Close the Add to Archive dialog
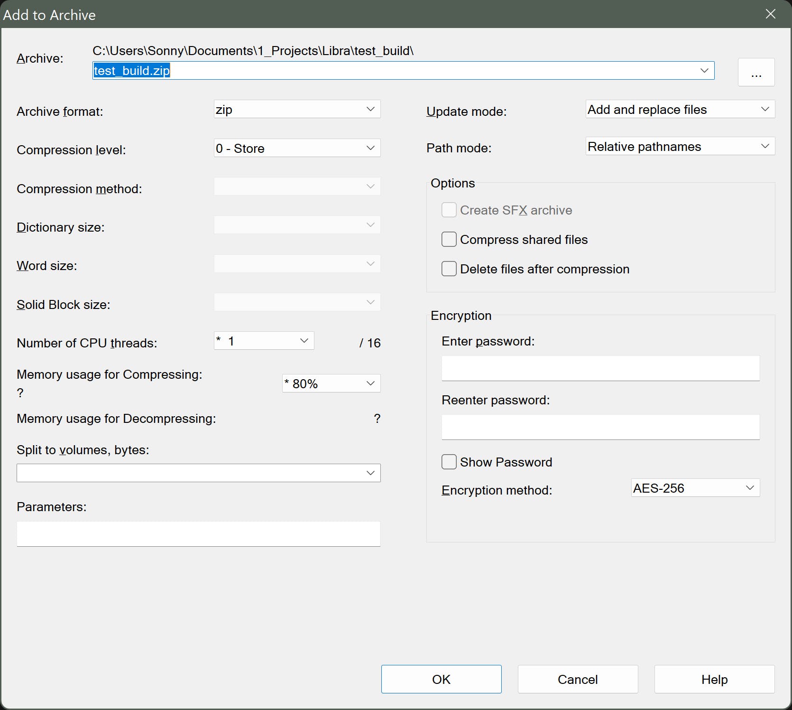The image size is (792, 710). click(x=771, y=14)
